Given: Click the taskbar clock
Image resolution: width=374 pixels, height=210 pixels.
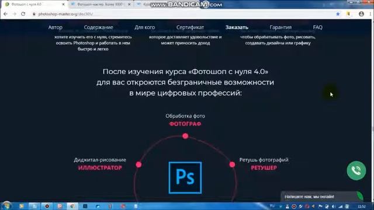Looking at the screenshot, I should [x=362, y=206].
